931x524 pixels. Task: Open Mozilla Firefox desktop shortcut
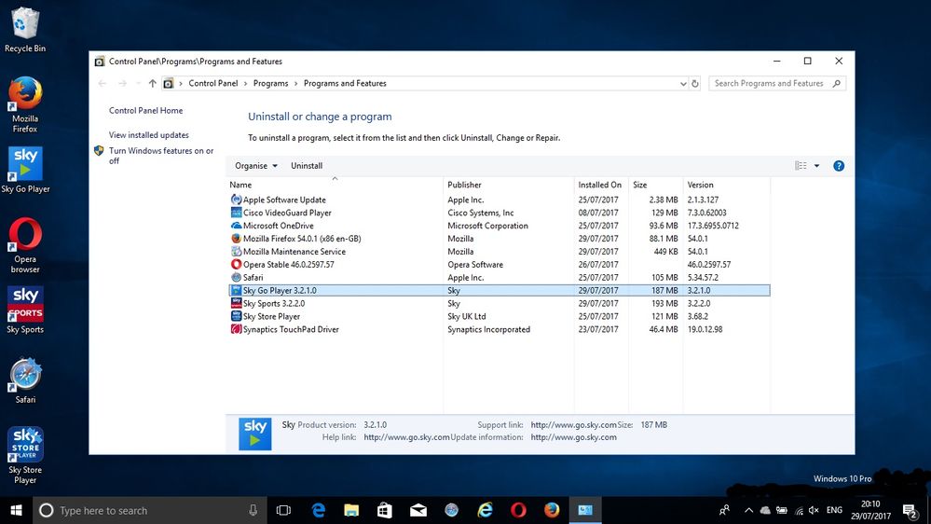24,104
